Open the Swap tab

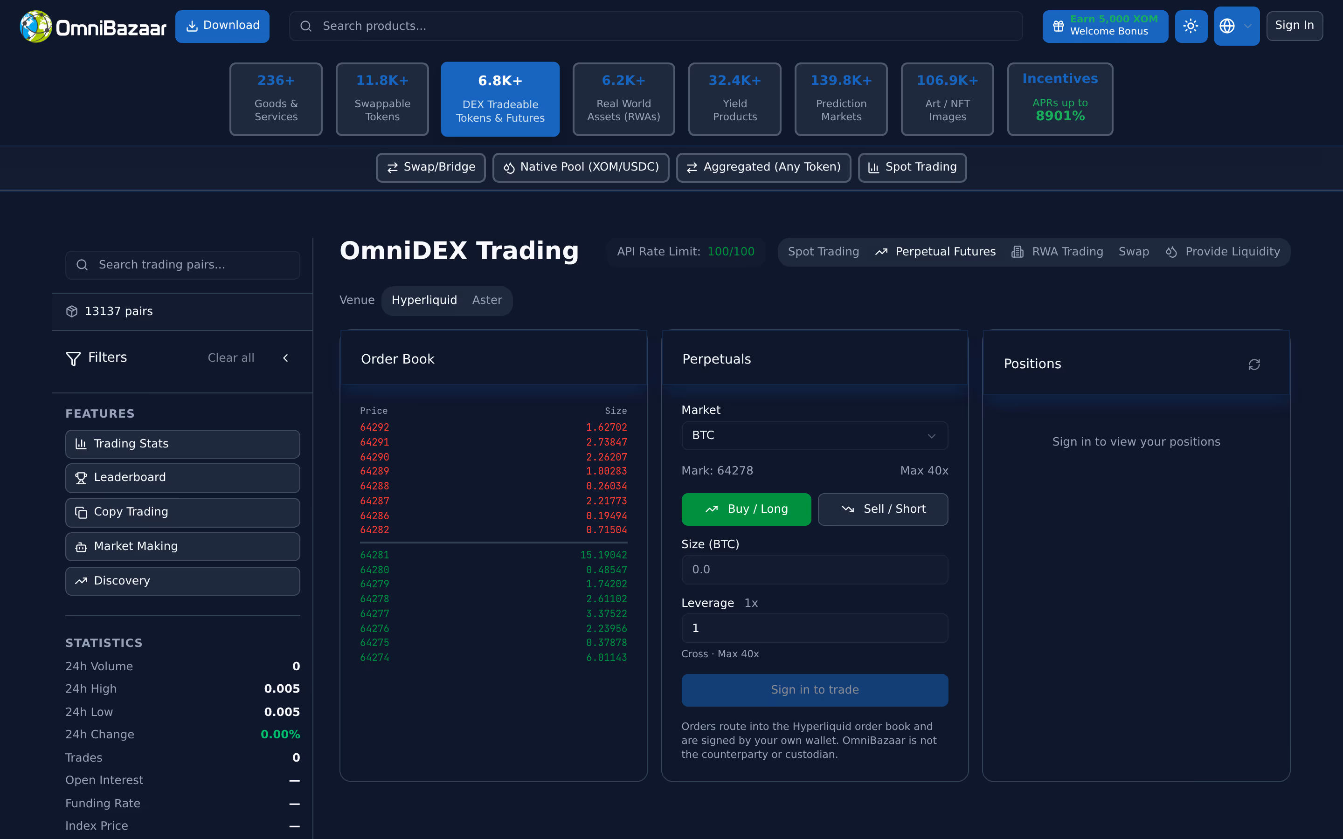pyautogui.click(x=1134, y=252)
